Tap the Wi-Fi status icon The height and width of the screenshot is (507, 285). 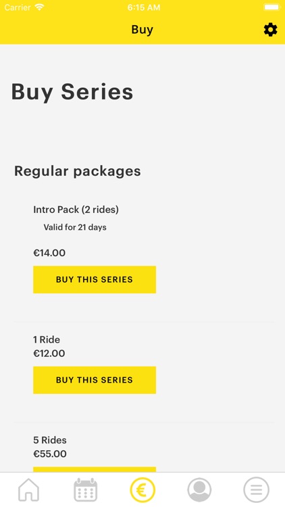(x=39, y=7)
